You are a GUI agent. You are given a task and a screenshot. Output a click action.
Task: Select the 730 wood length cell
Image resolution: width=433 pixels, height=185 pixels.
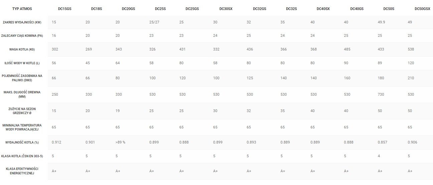[381, 94]
